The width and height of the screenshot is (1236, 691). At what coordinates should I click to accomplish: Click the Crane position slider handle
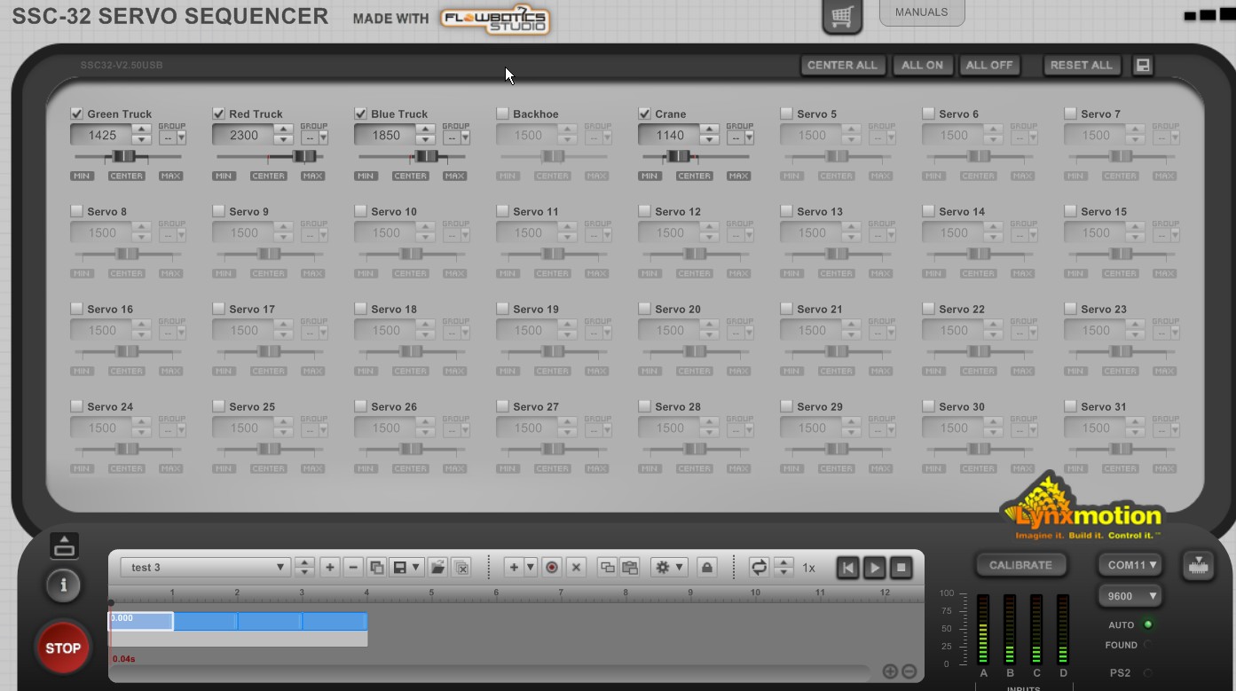(678, 157)
